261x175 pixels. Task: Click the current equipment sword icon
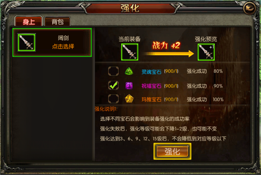coord(130,52)
